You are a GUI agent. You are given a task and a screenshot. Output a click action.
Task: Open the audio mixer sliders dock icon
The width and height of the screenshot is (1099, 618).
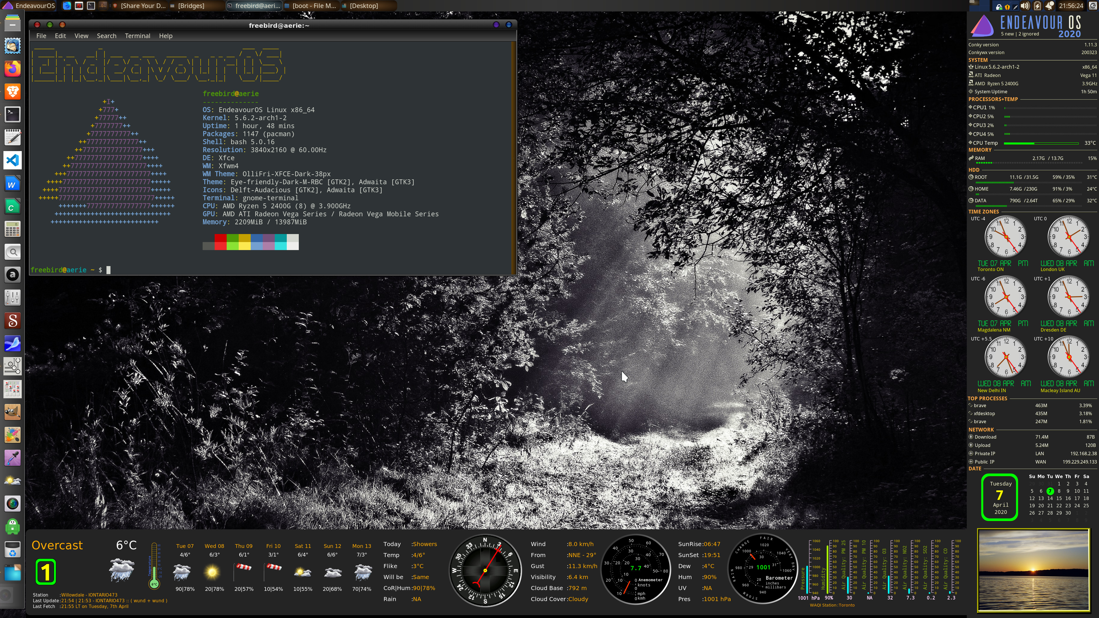coord(12,298)
